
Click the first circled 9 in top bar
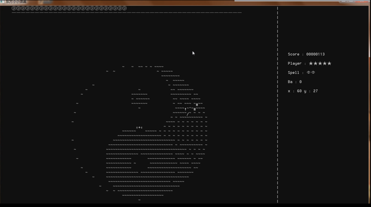[14, 8]
